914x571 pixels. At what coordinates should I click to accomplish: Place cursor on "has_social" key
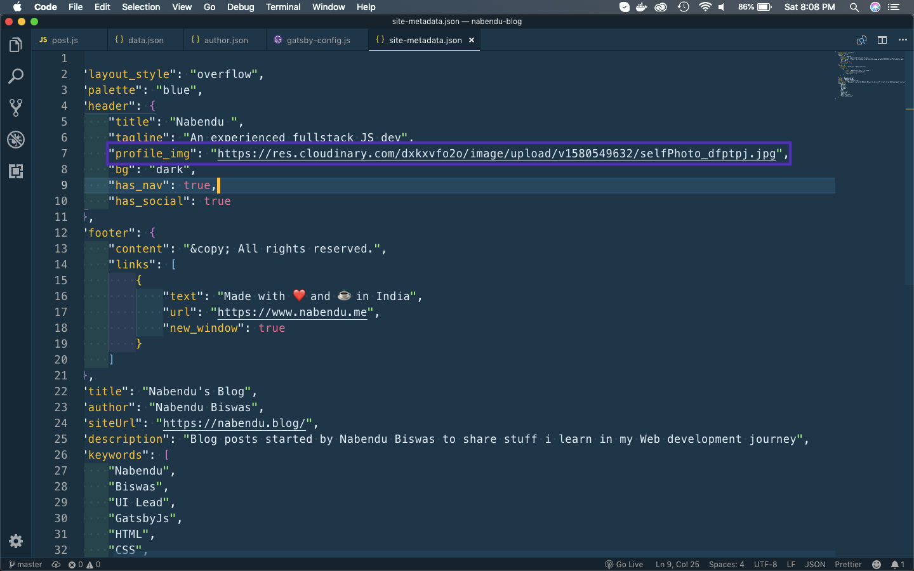[149, 201]
